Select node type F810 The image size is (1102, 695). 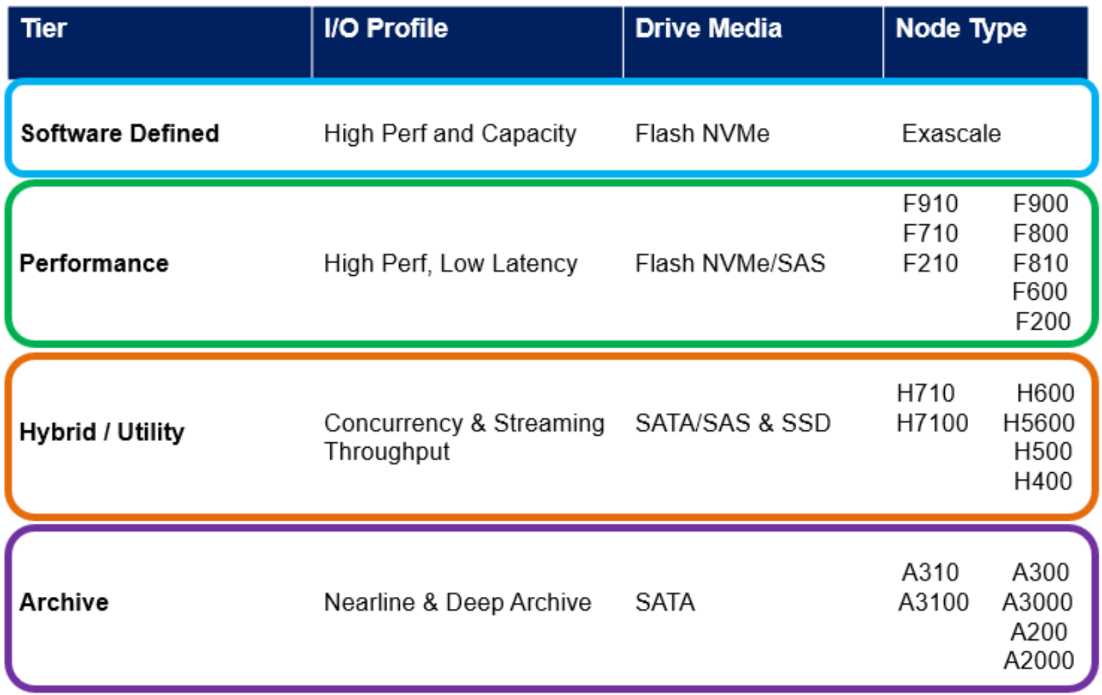(1040, 263)
